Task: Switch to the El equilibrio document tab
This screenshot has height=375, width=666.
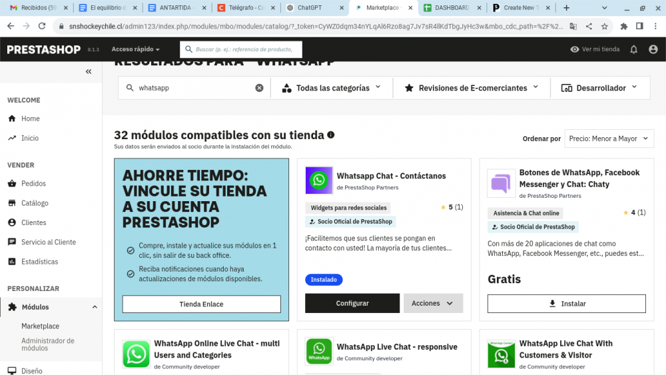Action: (109, 7)
